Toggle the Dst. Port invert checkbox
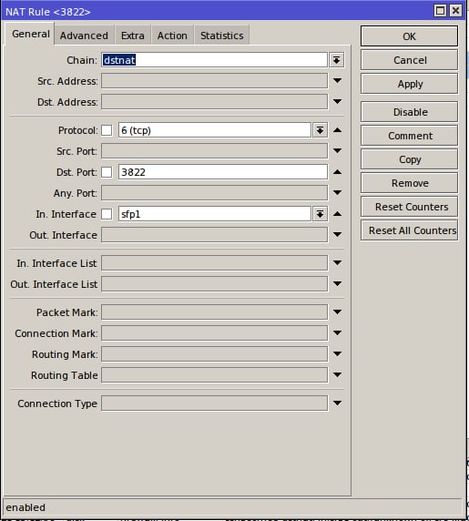The height and width of the screenshot is (521, 469). (107, 172)
